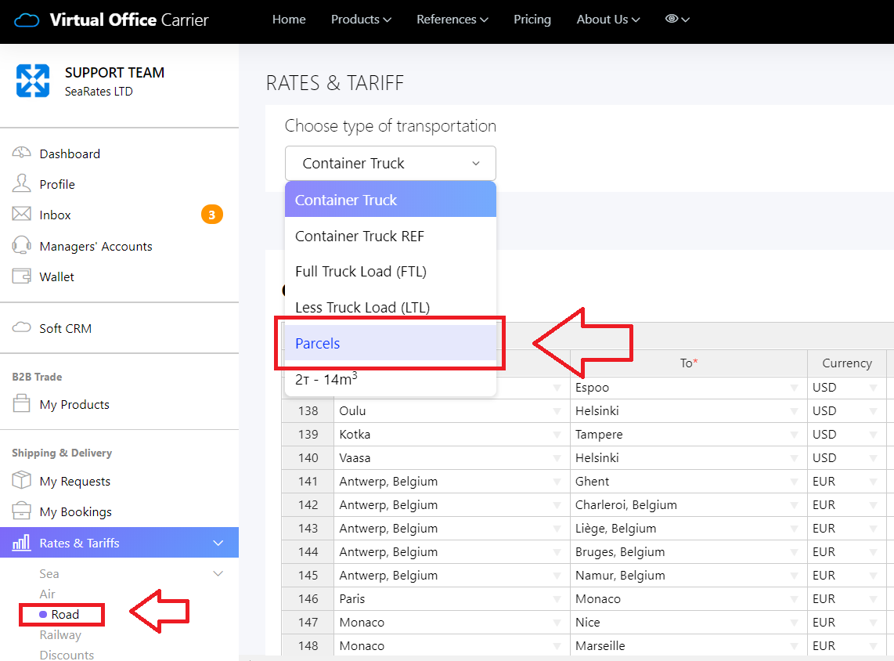Select Full Truck Load (FTL) option
The height and width of the screenshot is (661, 894).
[x=391, y=272]
